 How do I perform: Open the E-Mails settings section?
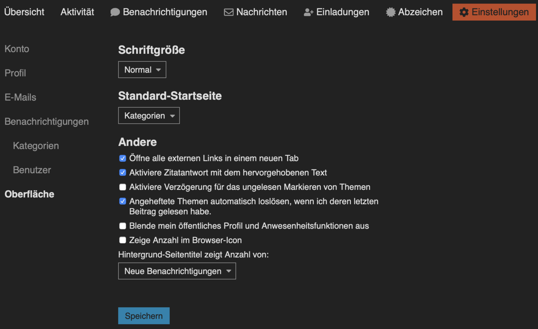pyautogui.click(x=20, y=97)
